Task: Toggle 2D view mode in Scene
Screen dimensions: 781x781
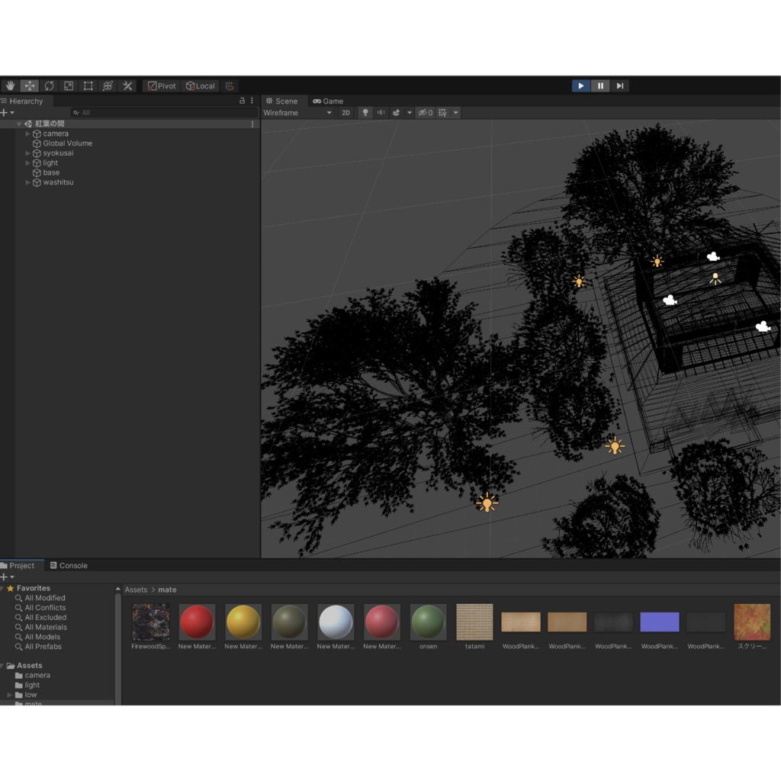Action: coord(346,113)
